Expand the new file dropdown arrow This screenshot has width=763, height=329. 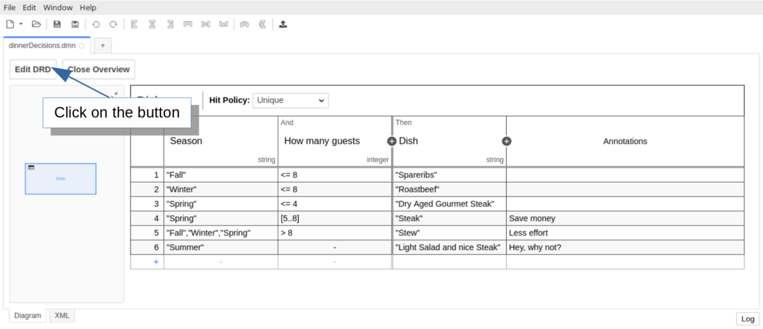tap(21, 24)
